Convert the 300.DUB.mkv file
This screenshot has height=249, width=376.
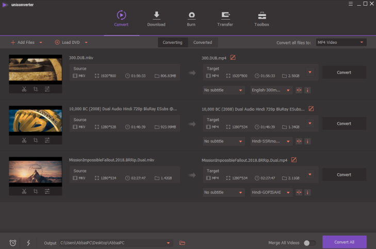(344, 72)
